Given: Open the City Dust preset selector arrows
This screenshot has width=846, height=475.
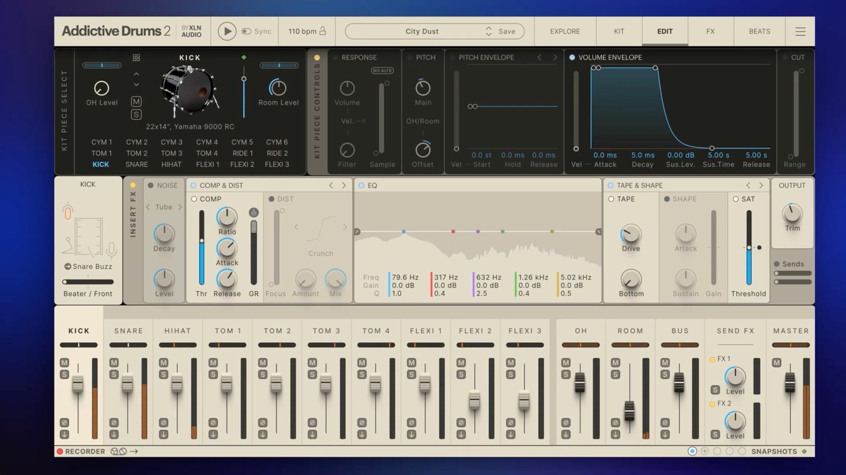Looking at the screenshot, I should pos(488,31).
